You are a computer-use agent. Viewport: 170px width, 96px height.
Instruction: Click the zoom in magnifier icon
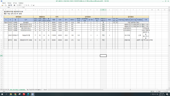[26, 5]
